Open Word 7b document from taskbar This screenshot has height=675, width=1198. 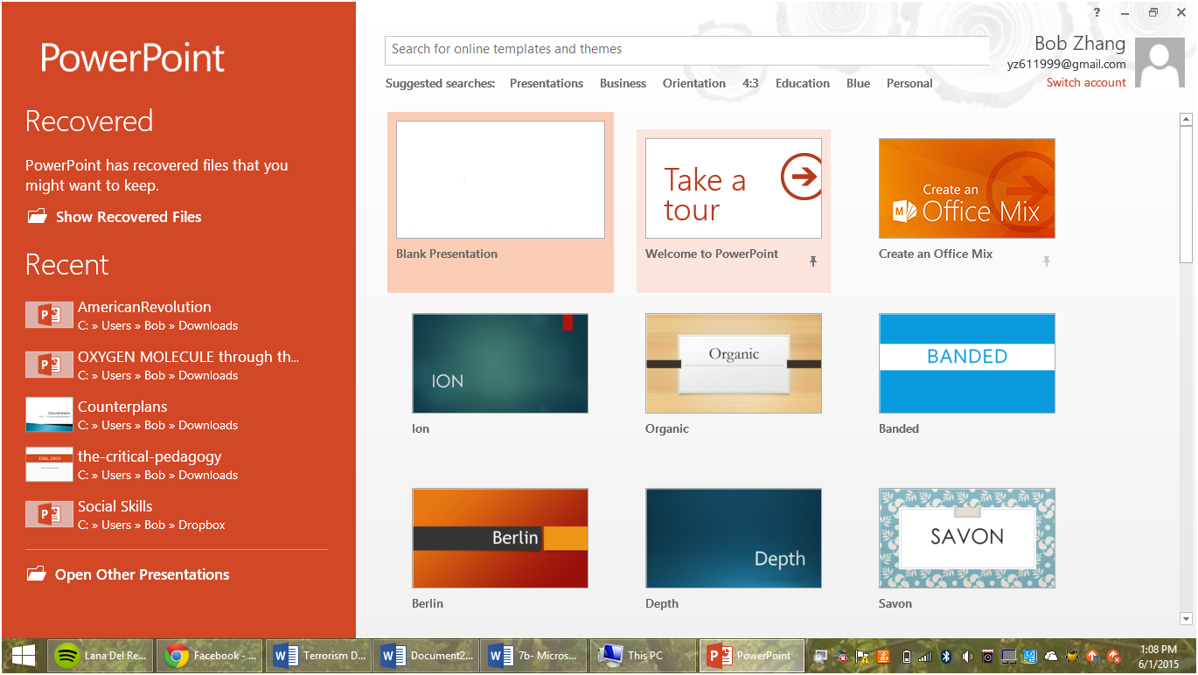click(x=534, y=655)
